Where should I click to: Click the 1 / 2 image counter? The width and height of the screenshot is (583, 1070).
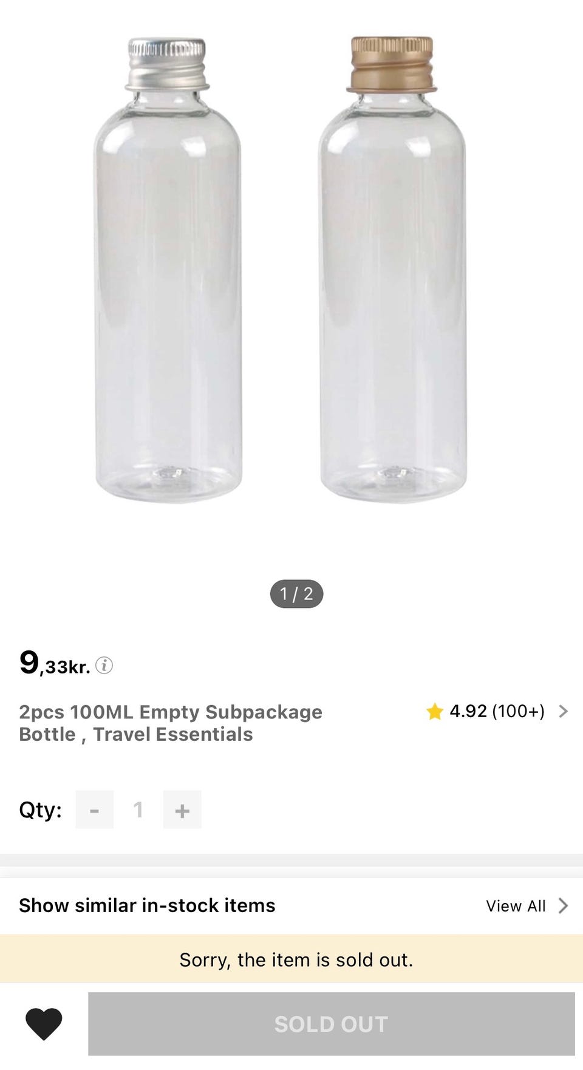(x=296, y=594)
